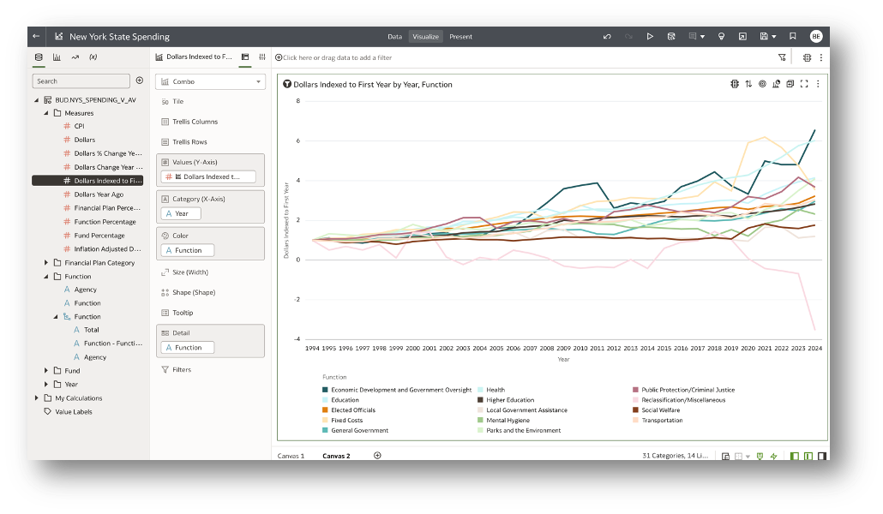This screenshot has width=883, height=514.
Task: Open the insights lightbulb icon
Action: point(721,36)
